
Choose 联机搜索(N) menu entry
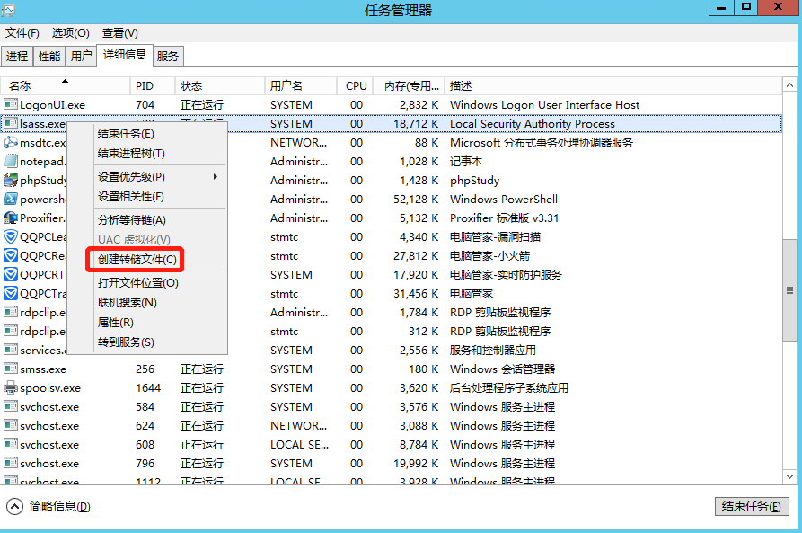coord(128,303)
